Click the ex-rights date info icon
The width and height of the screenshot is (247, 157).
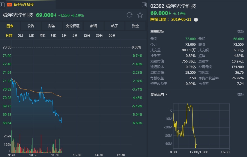click(x=196, y=20)
